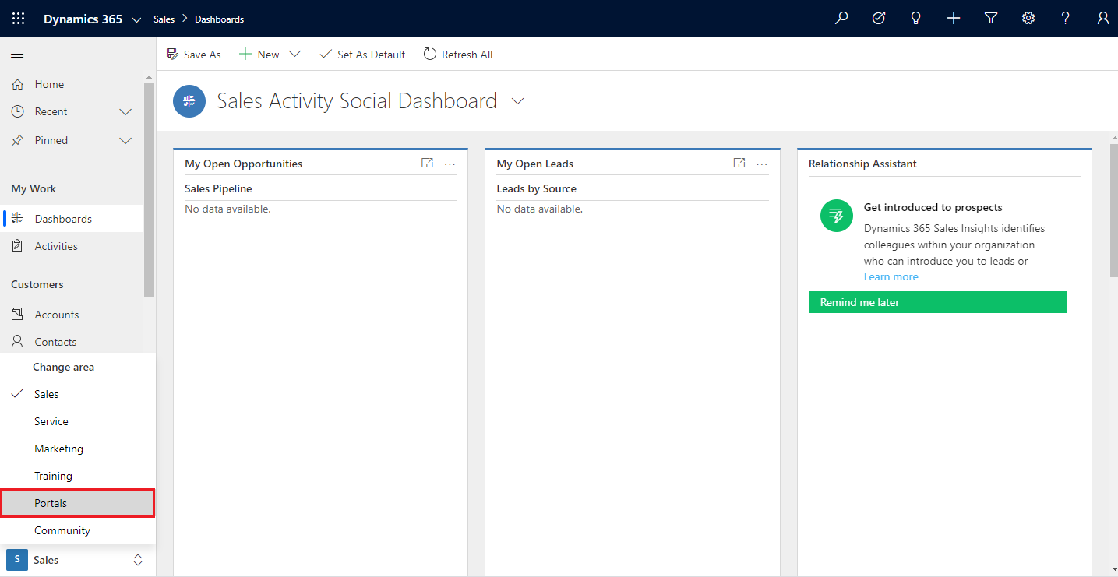1118x577 pixels.
Task: Click Remind me later button
Action: [938, 302]
